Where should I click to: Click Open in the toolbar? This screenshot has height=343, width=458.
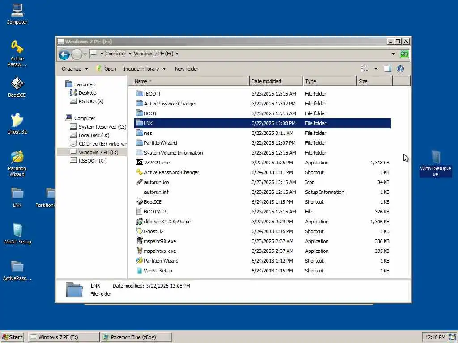pyautogui.click(x=106, y=69)
